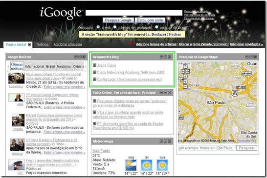Pan the map up with the arrow

coord(185,66)
